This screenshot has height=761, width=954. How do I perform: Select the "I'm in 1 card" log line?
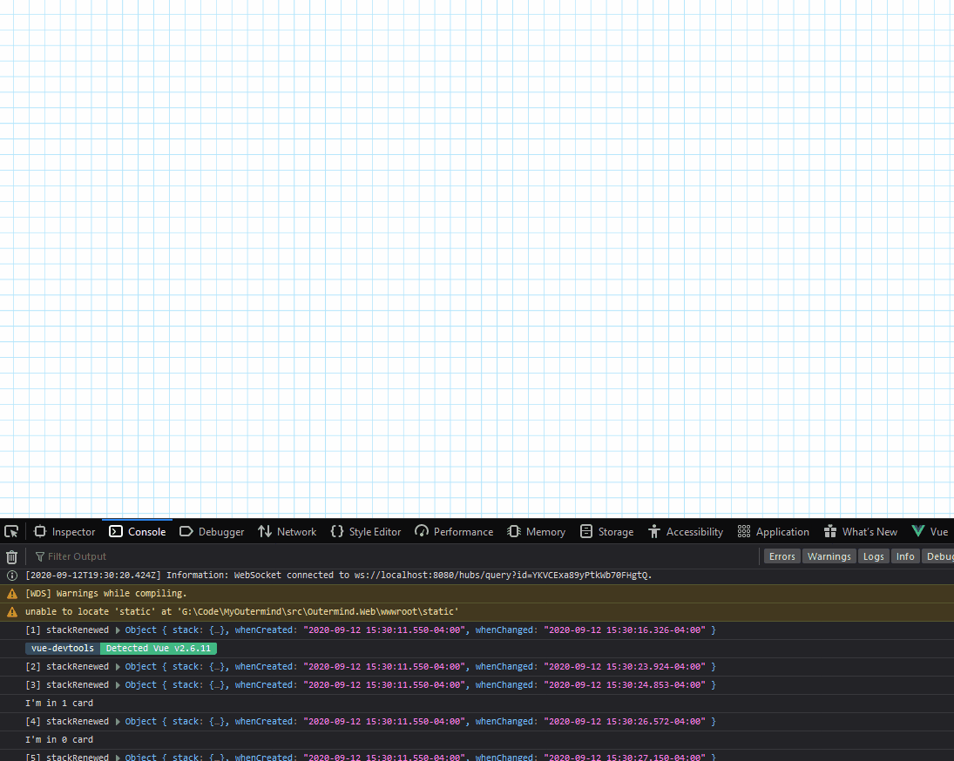(x=59, y=704)
